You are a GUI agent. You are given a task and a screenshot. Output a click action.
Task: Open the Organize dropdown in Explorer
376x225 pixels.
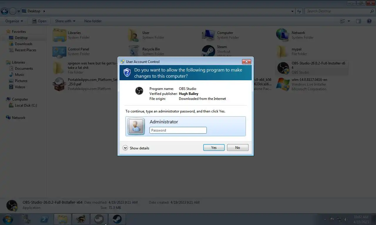coord(14,21)
